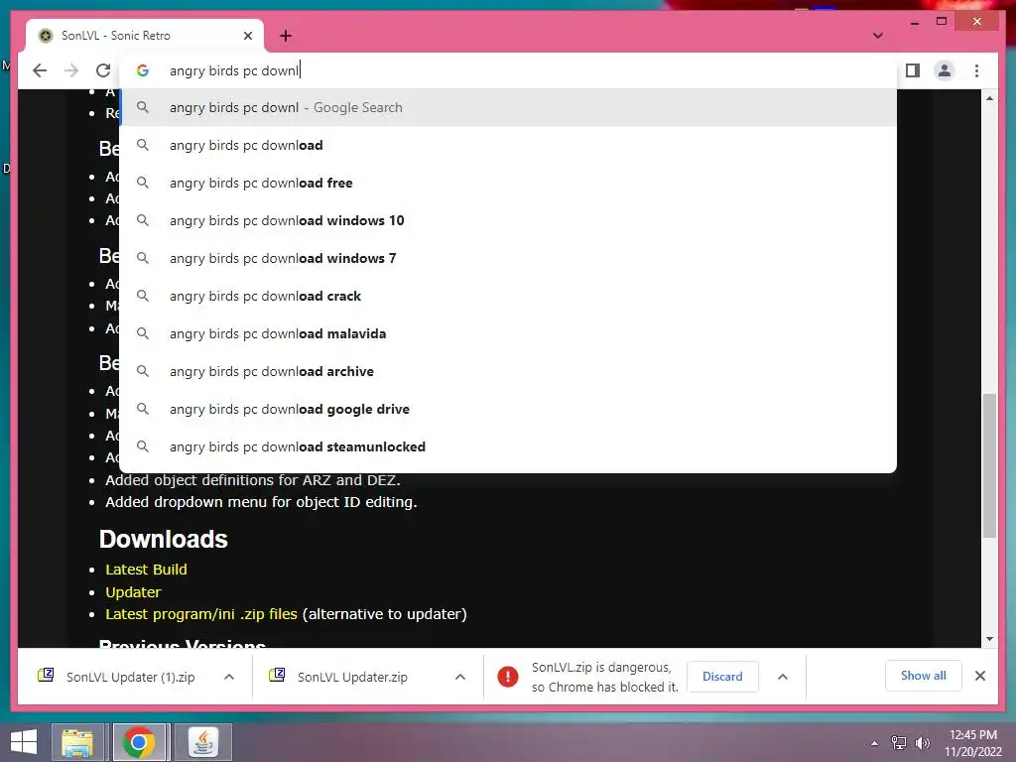1016x762 pixels.
Task: Open Chrome's three-dot menu
Action: [976, 70]
